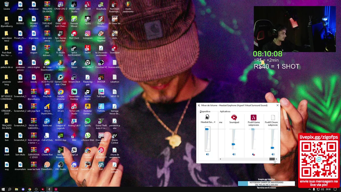This screenshot has width=341, height=192.
Task: Open the Windows Start menu
Action: [3, 189]
